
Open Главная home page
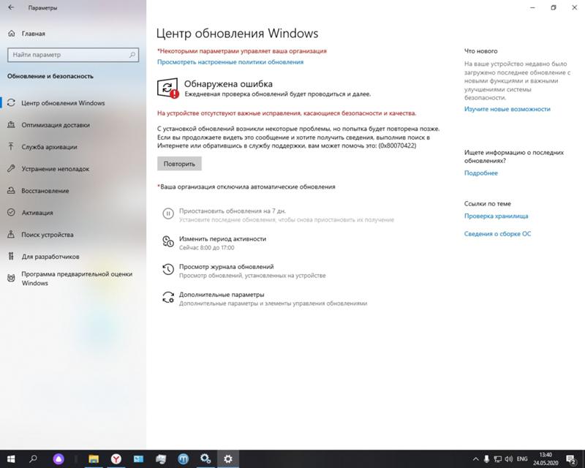33,34
